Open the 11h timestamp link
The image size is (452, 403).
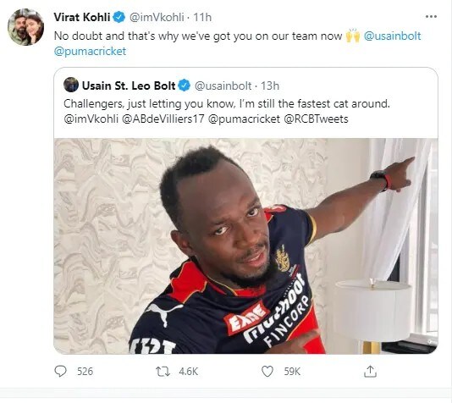tap(202, 17)
